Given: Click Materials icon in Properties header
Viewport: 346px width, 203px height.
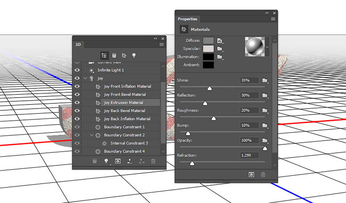Looking at the screenshot, I should tap(184, 29).
